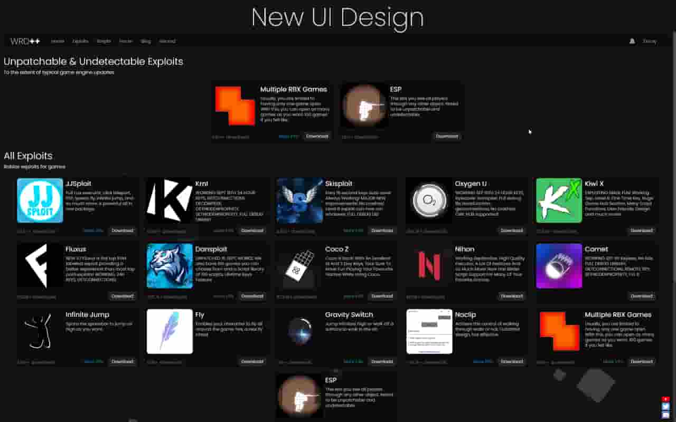Viewport: 676px width, 422px height.
Task: Open the YouTube social icon
Action: tap(665, 399)
